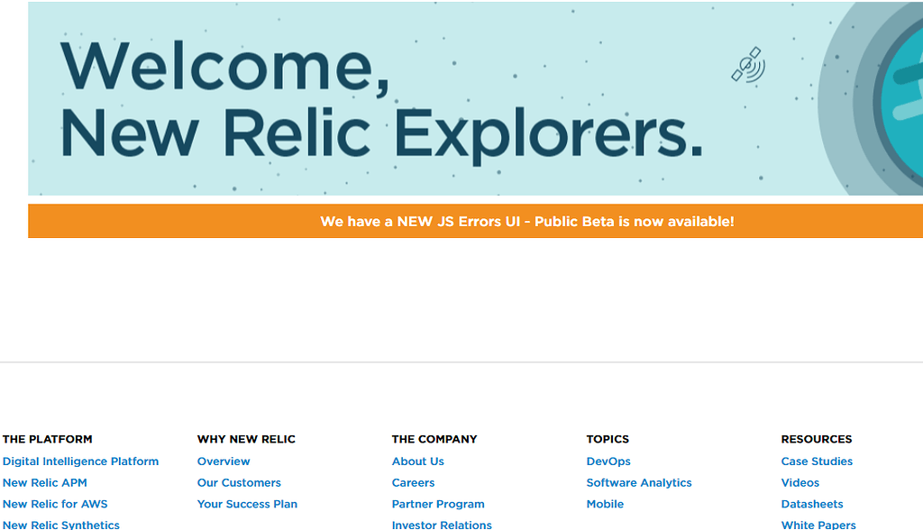The width and height of the screenshot is (923, 530).
Task: Open the About Us page
Action: [417, 461]
